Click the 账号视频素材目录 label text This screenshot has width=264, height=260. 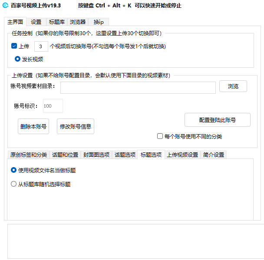point(33,86)
